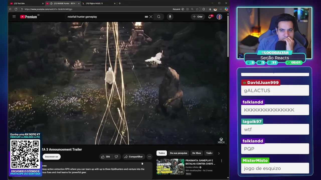Click the Serjão Reacts title overlay

tap(275, 58)
